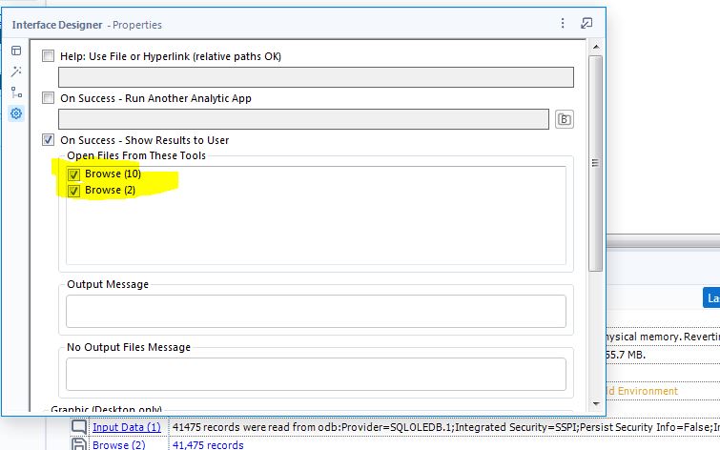Uncheck On Success - Show Results to User
Image resolution: width=720 pixels, height=450 pixels.
point(49,140)
